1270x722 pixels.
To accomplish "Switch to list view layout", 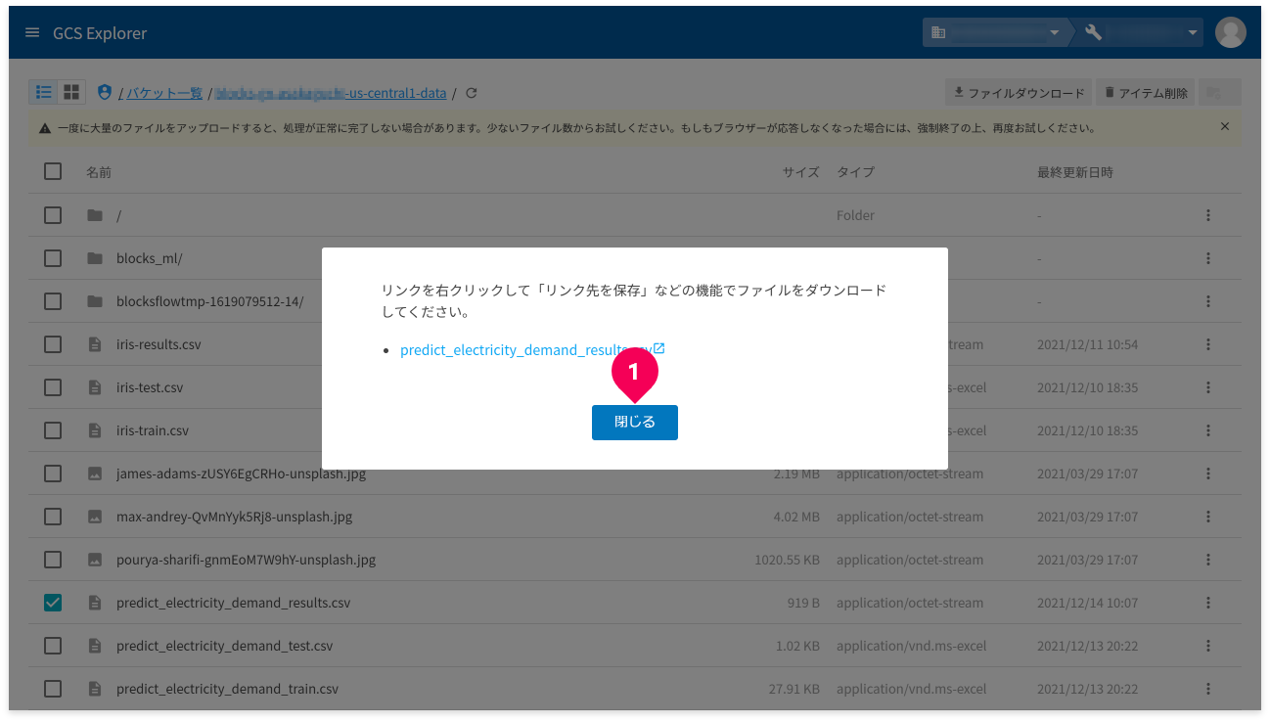I will 43,92.
